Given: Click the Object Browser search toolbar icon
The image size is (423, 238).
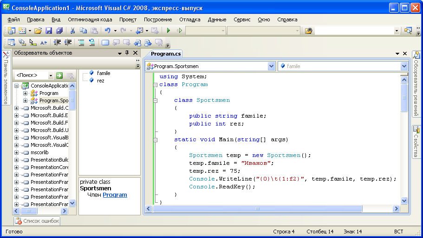Looking at the screenshot, I should pyautogui.click(x=408, y=31).
